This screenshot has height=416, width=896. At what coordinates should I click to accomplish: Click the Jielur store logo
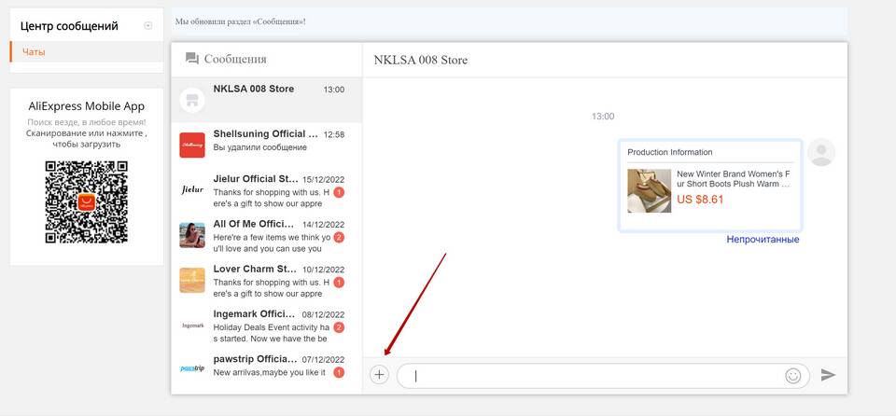[x=192, y=189]
